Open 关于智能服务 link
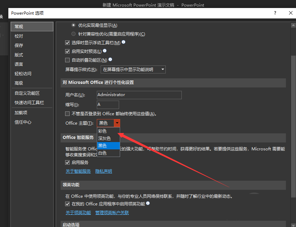 (x=78, y=171)
